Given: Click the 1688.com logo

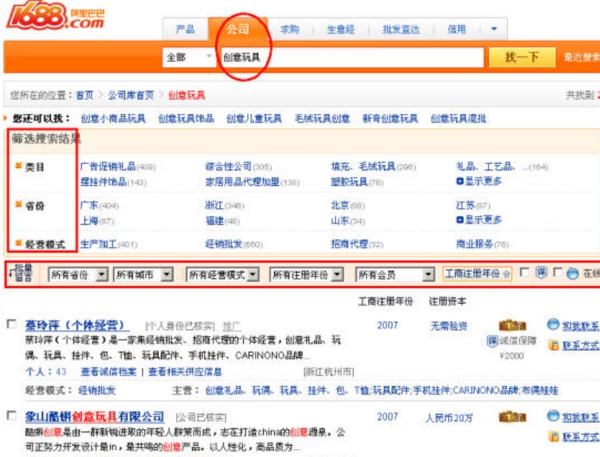Looking at the screenshot, I should tap(55, 16).
